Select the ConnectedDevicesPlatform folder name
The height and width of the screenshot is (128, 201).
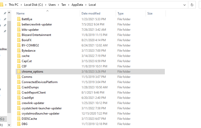pos(40,82)
